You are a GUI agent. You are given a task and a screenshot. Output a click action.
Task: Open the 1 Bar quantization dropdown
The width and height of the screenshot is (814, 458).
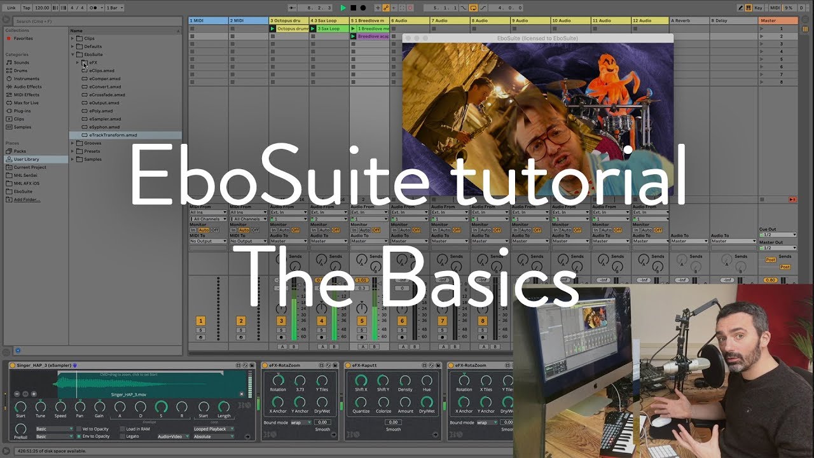point(115,8)
